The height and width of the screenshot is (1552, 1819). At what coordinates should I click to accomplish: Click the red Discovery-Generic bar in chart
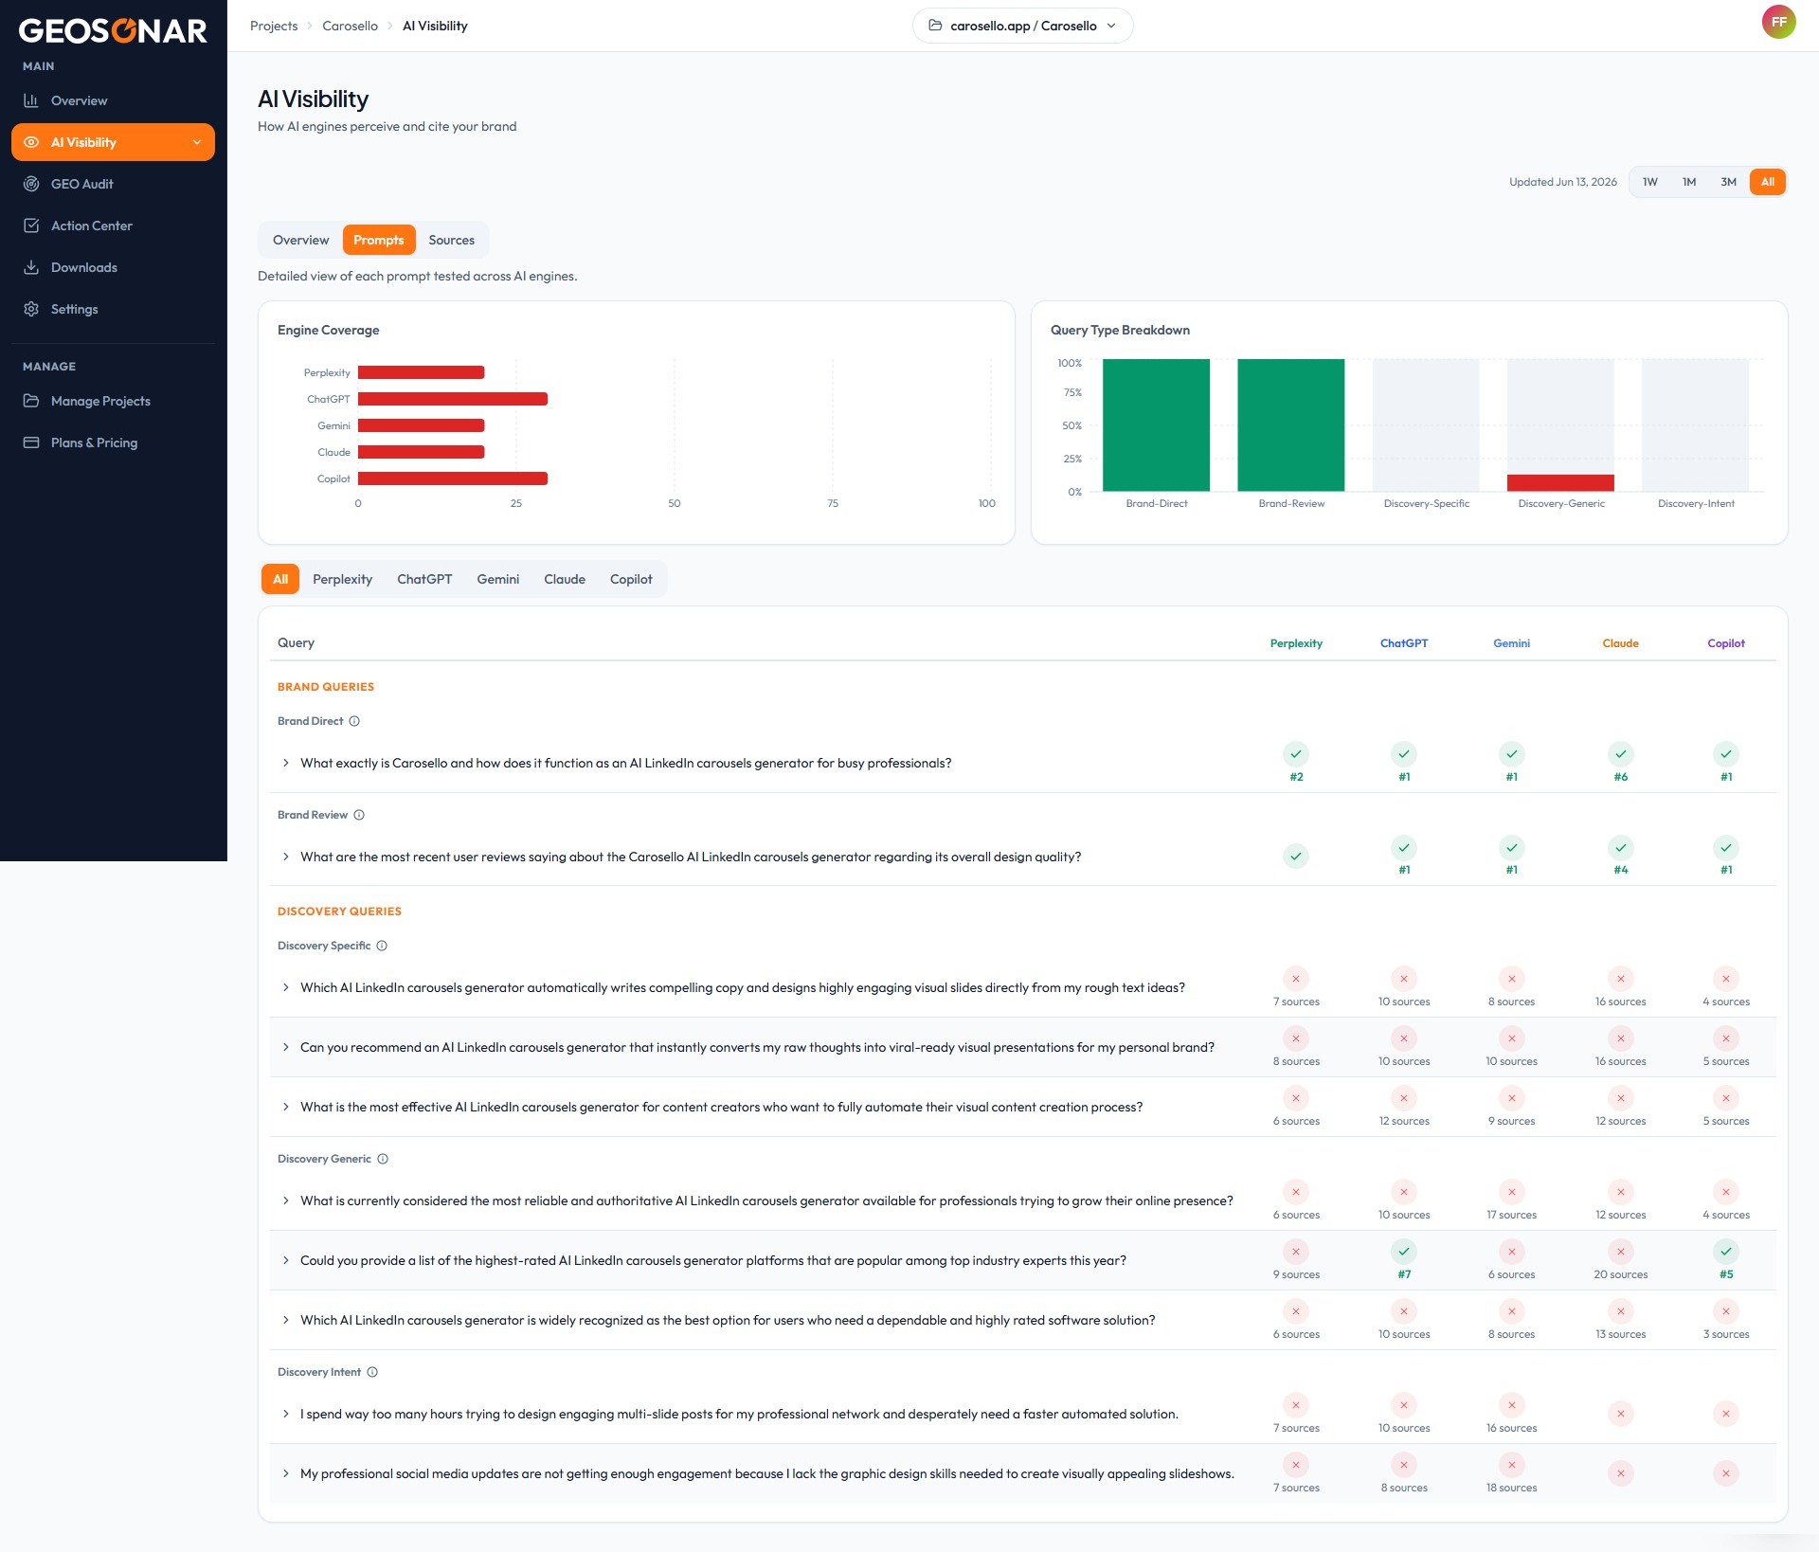pos(1560,482)
